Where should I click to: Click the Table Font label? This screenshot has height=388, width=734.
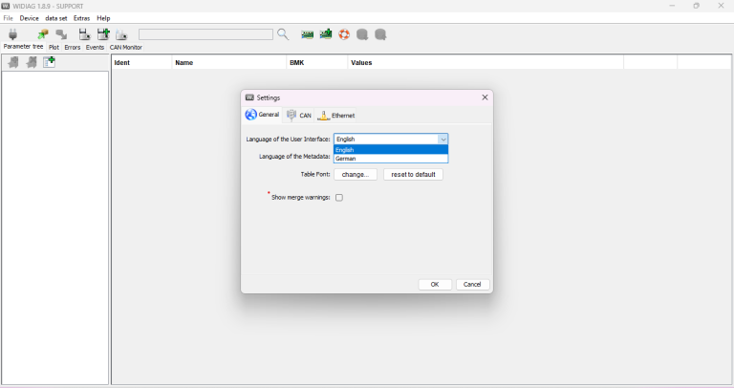coord(315,174)
